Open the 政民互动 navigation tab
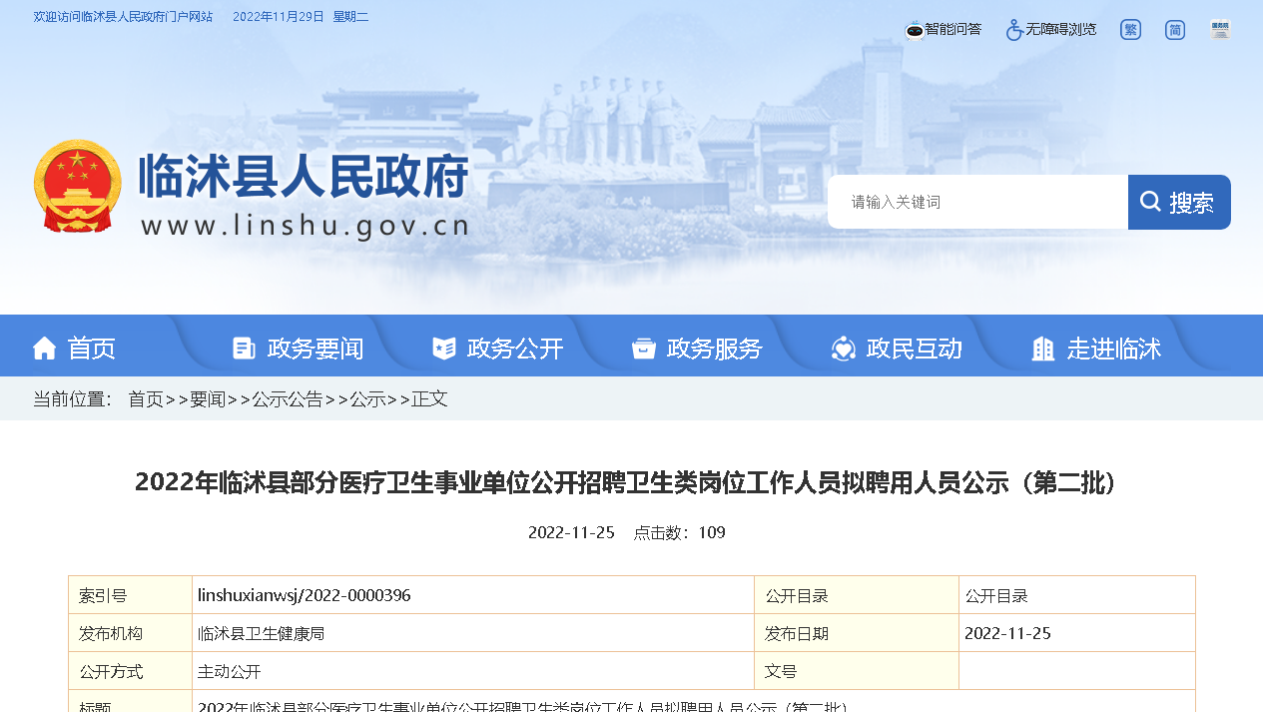This screenshot has width=1263, height=712. click(x=915, y=349)
